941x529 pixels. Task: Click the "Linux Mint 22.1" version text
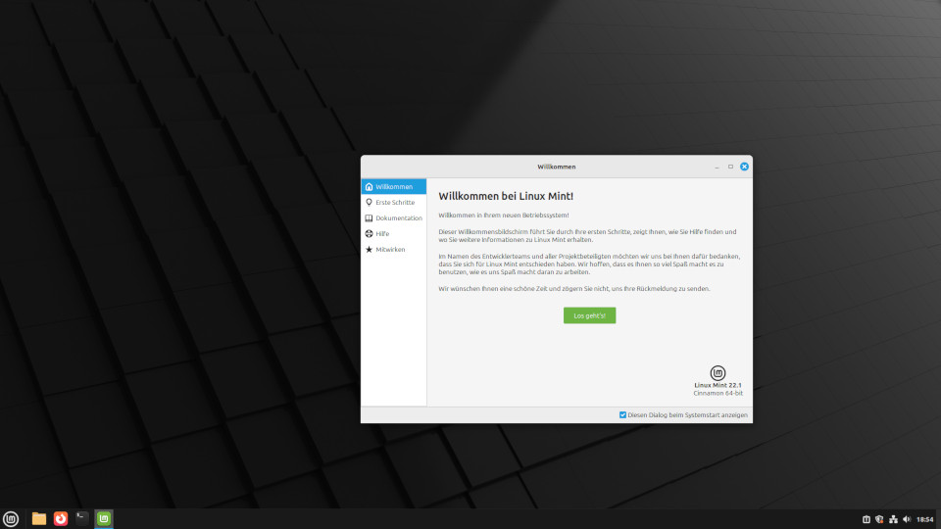718,385
